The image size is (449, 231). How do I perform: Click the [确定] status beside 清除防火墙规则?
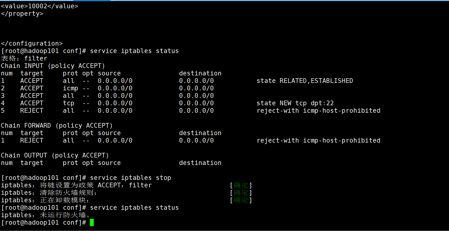[x=241, y=193]
